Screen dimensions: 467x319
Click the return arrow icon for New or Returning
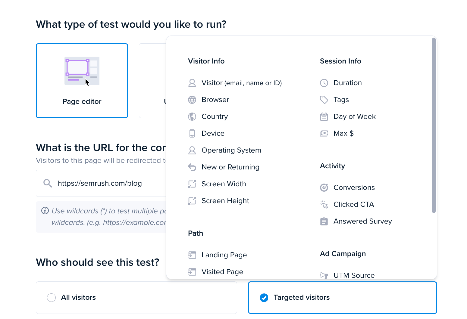192,167
